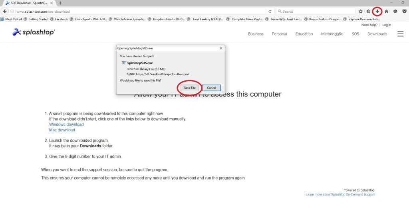Open the Personal menu item

point(279,34)
